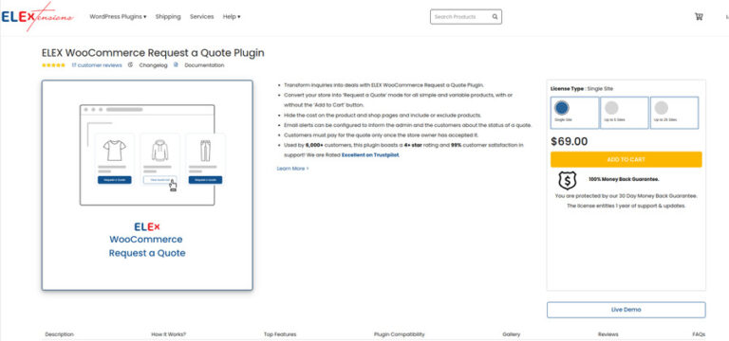This screenshot has width=729, height=341.
Task: Expand the WordPress Plugins menu
Action: (x=118, y=17)
